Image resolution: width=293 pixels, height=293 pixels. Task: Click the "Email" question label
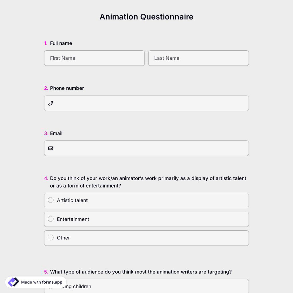coord(56,133)
